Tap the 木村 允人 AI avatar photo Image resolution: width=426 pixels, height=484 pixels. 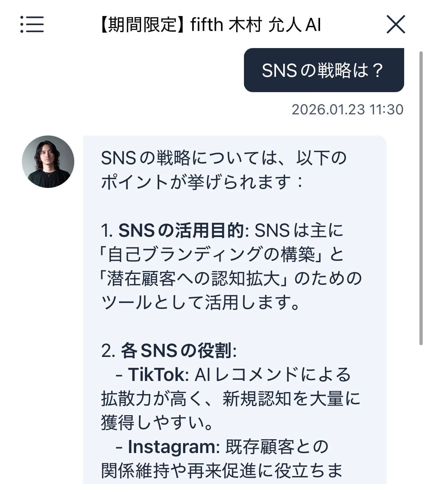point(48,162)
